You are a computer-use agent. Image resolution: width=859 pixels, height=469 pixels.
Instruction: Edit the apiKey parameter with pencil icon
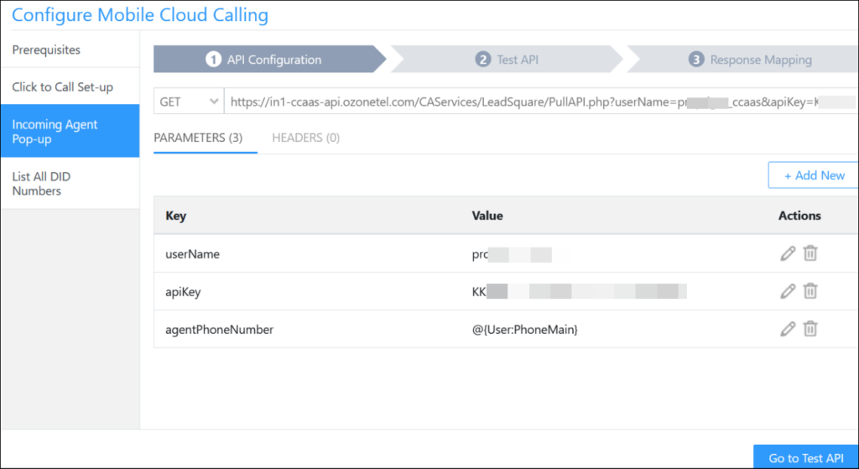pos(788,291)
